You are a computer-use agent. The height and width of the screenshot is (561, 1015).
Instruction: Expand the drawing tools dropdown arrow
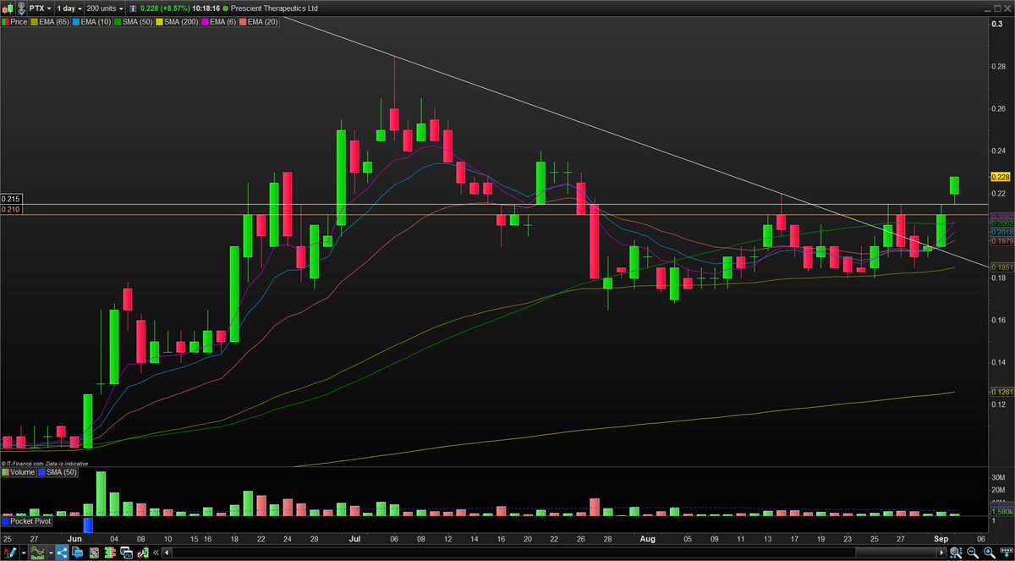coord(24,553)
